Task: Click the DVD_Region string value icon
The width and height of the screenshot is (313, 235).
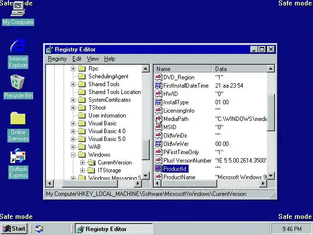Action: [158, 77]
